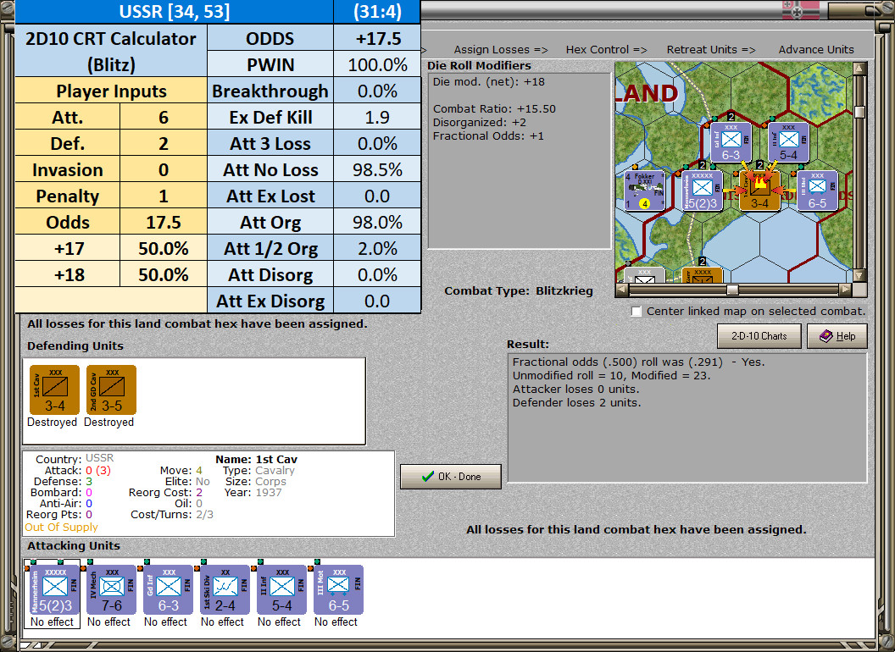The image size is (895, 652).
Task: Pick the 1st Ski Div 2-4 unit
Action: 225,590
